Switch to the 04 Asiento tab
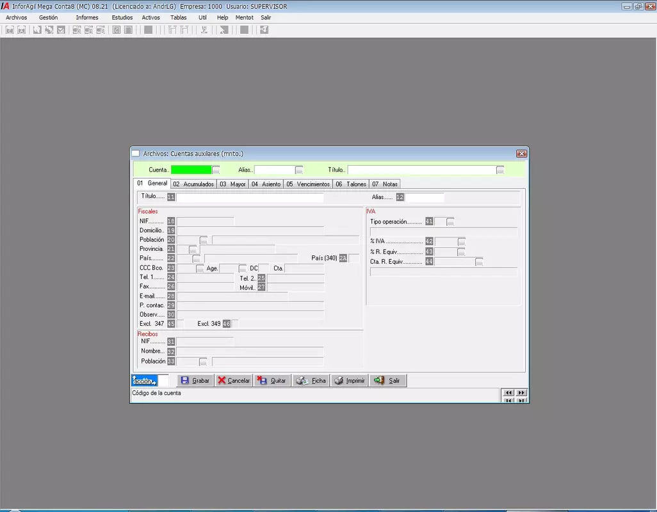The height and width of the screenshot is (512, 657). tap(266, 184)
